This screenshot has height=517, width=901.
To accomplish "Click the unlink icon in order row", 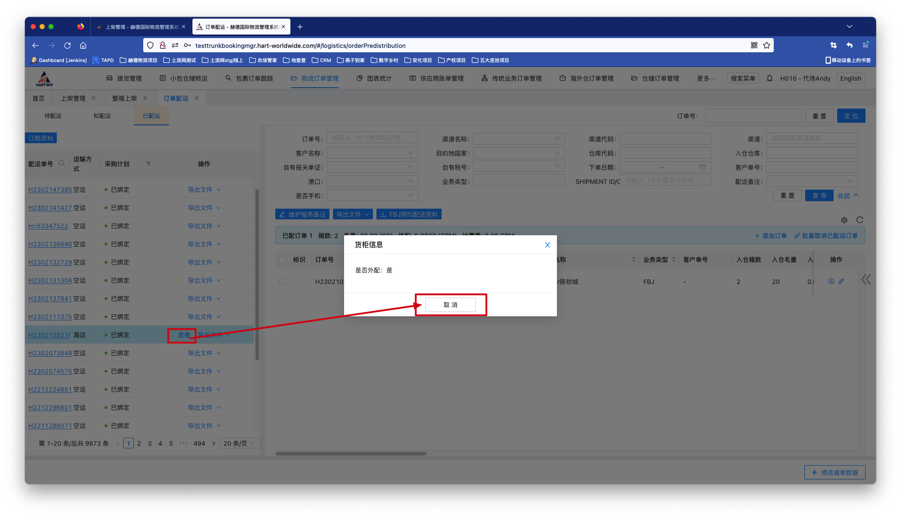I will 841,281.
